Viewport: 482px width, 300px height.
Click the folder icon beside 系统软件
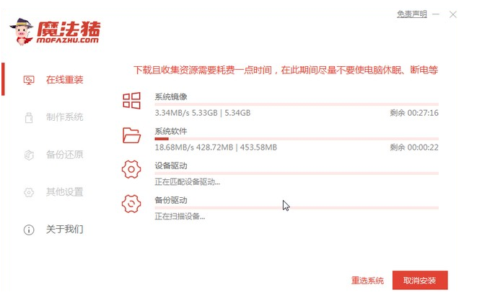click(131, 135)
